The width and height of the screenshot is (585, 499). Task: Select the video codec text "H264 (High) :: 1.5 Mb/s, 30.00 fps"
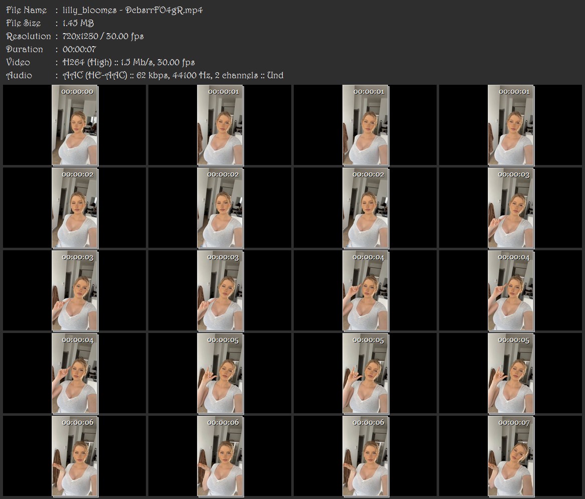click(x=129, y=62)
